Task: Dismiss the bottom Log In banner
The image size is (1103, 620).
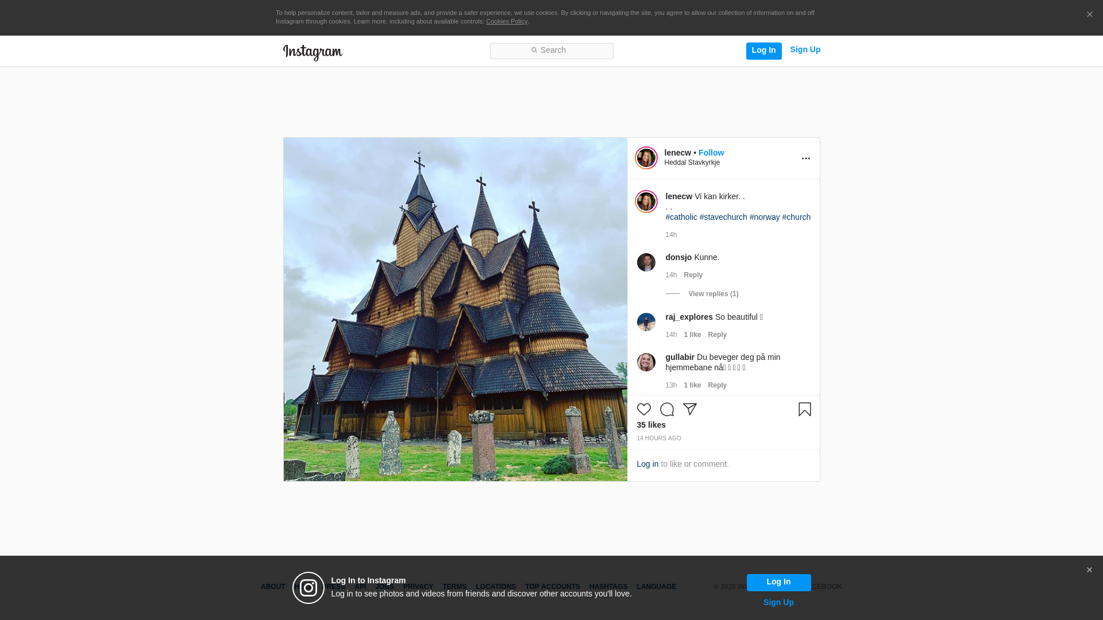Action: click(x=1089, y=570)
